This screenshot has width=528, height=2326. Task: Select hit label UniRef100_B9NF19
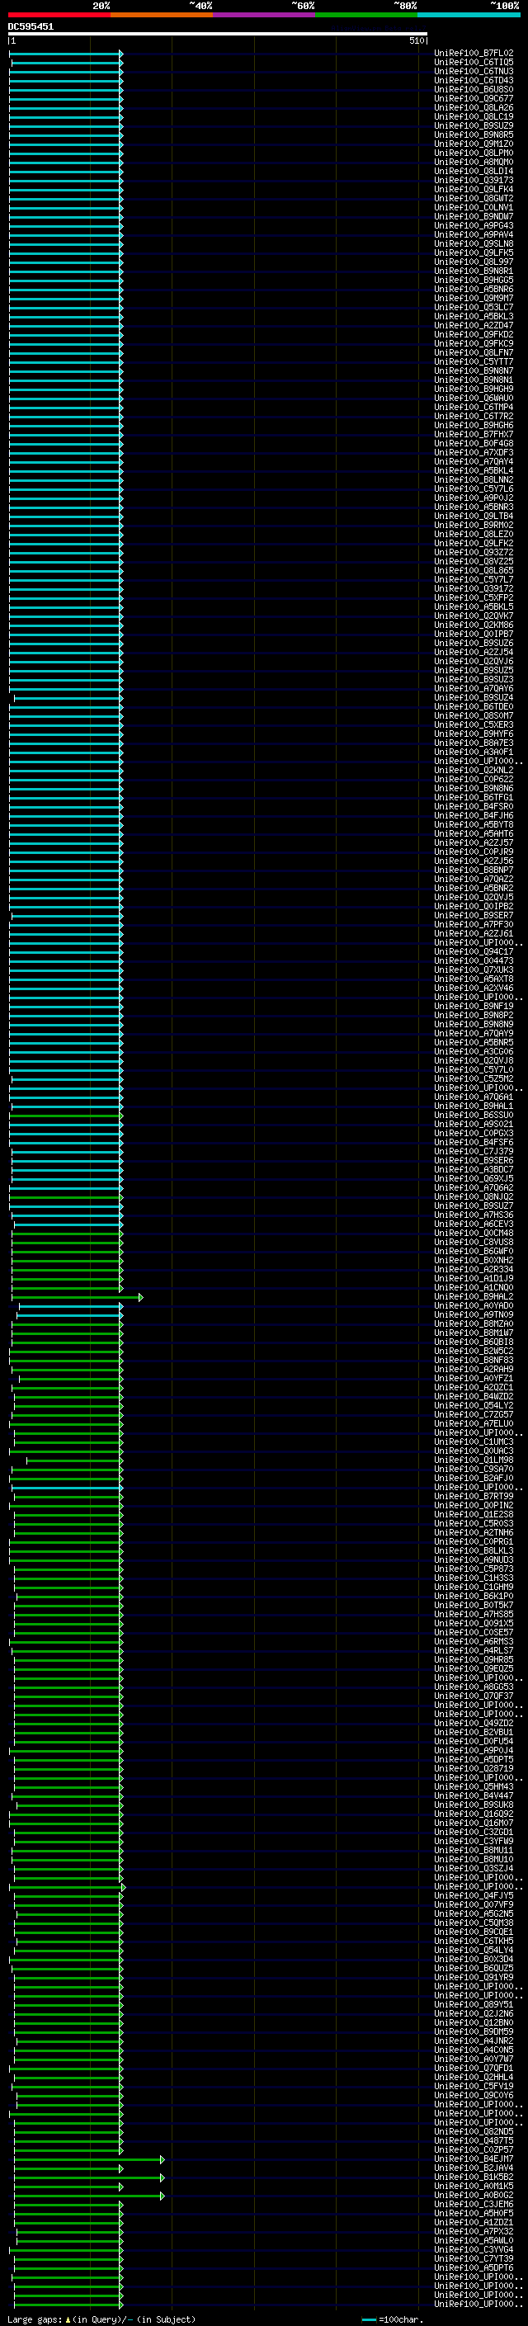click(474, 1006)
